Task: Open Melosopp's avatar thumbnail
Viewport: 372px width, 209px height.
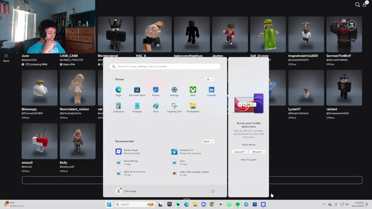Action: [x=40, y=88]
